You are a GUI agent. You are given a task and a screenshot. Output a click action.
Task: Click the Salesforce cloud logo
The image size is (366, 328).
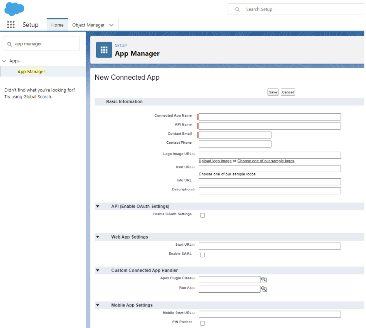[x=14, y=9]
